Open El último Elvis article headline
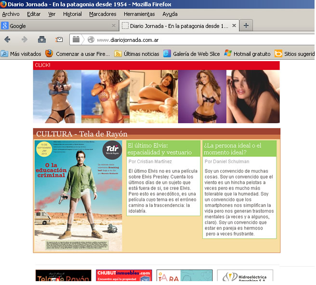This screenshot has height=285, width=316. coord(159,149)
